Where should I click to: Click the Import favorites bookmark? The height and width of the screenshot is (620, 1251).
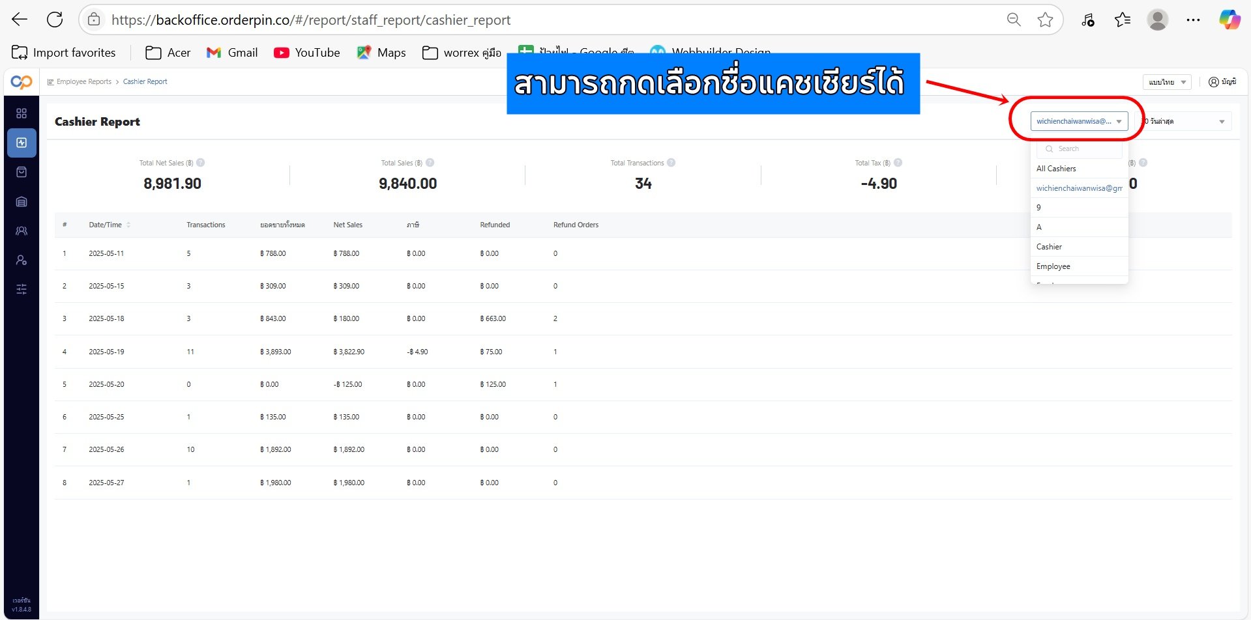pyautogui.click(x=64, y=53)
